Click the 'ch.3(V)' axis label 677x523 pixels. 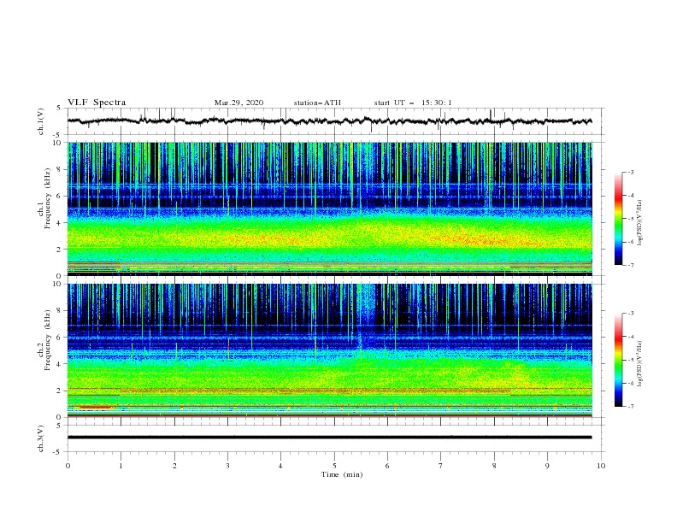point(41,438)
